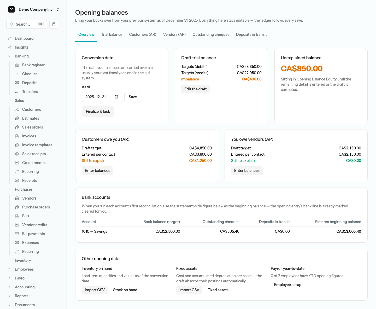Click the Vendors storefront icon

(x=17, y=198)
